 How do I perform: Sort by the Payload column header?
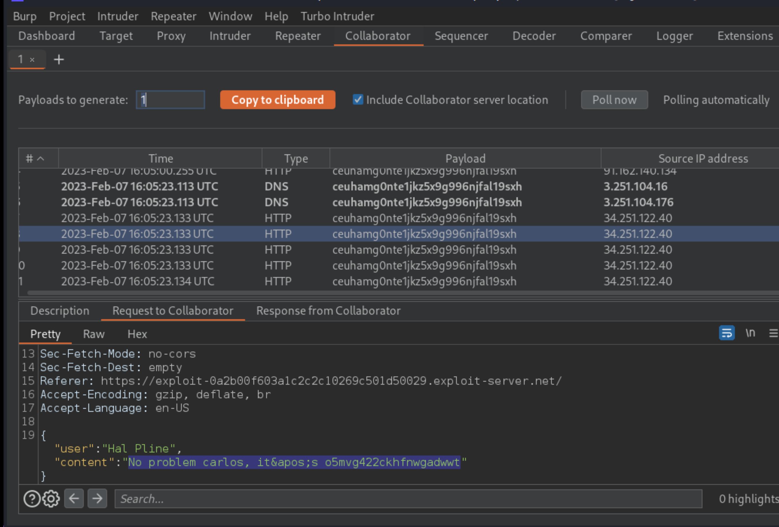click(x=465, y=159)
